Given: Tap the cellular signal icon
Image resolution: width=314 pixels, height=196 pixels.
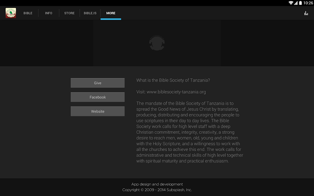Looking at the screenshot, I should point(296,3).
